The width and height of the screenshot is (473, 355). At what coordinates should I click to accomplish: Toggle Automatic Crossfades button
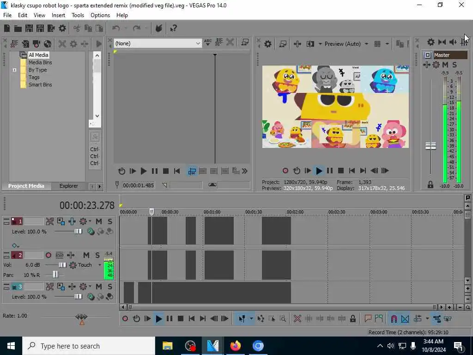[x=405, y=318]
